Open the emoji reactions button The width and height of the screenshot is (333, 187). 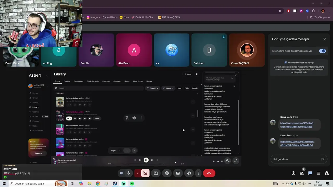(167, 173)
